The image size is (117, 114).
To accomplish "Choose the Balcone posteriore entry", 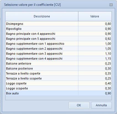I will [x=59, y=68].
